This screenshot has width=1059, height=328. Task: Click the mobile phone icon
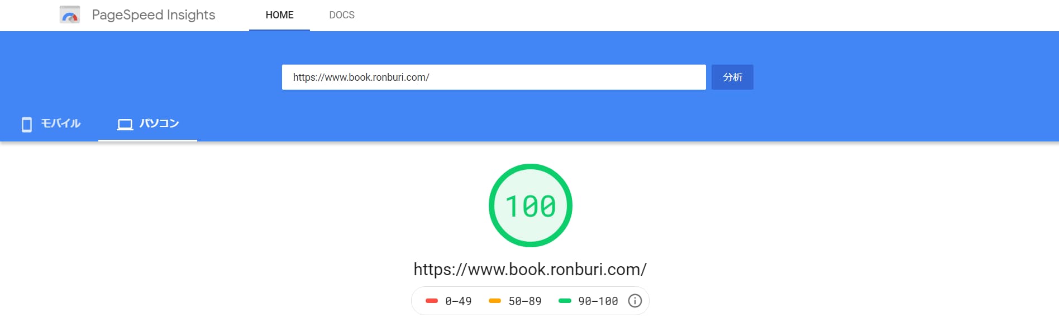point(27,124)
